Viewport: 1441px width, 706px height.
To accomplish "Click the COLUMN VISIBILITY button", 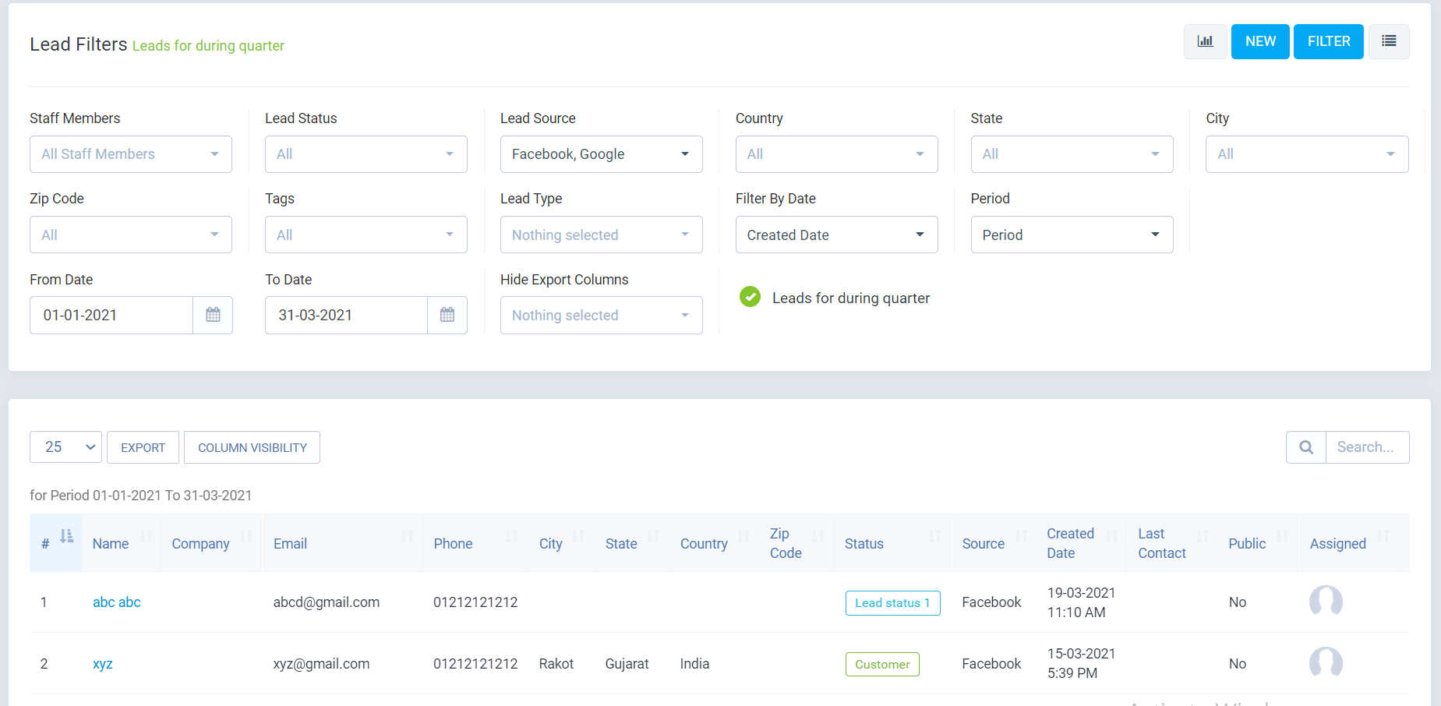I will (x=252, y=447).
